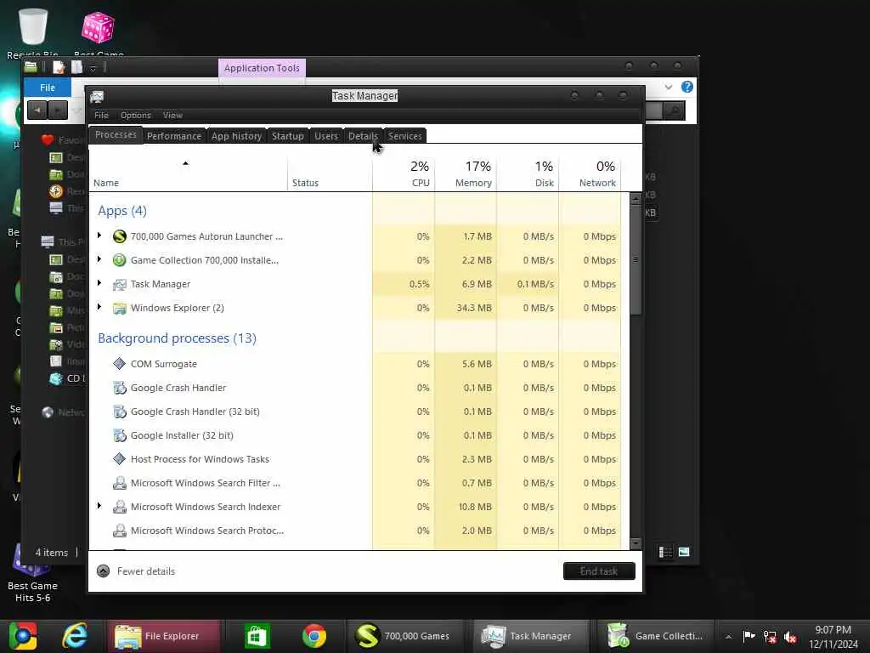Screen dimensions: 870x653
Task: Click the COM Surrogate process icon
Action: coord(119,364)
